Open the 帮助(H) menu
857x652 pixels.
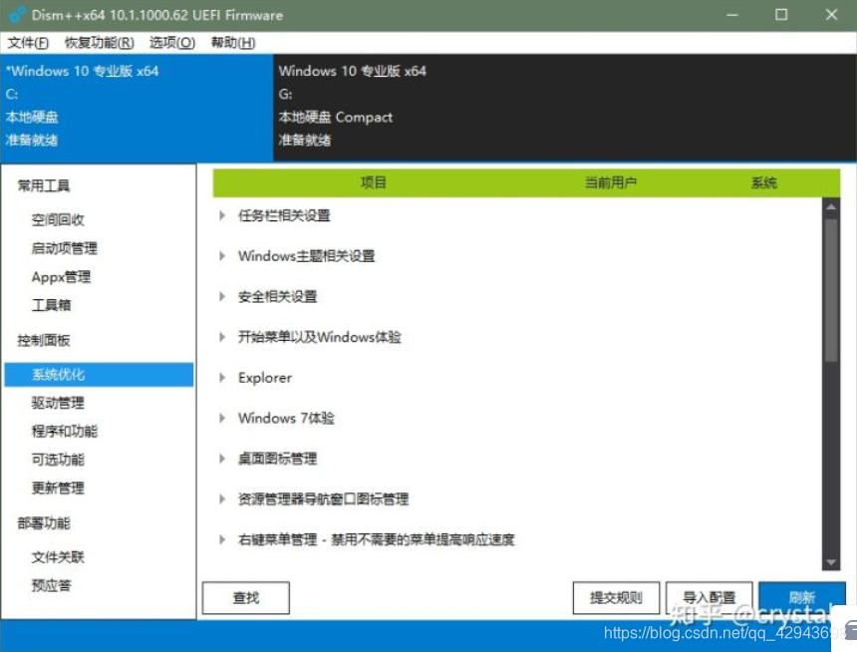coord(233,43)
